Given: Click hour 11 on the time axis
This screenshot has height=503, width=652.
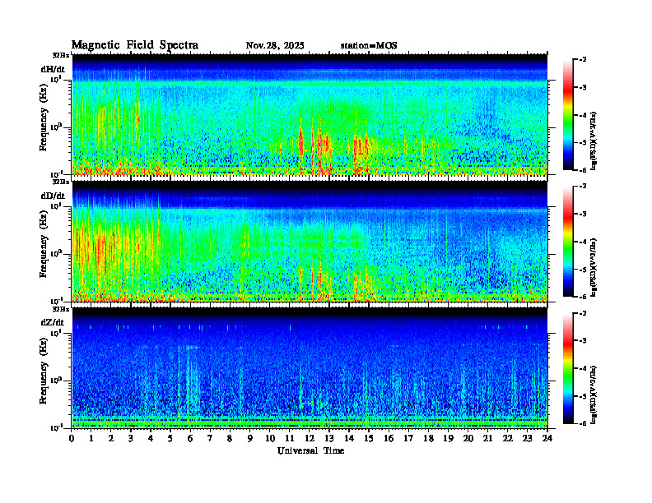Looking at the screenshot, I should (x=290, y=438).
